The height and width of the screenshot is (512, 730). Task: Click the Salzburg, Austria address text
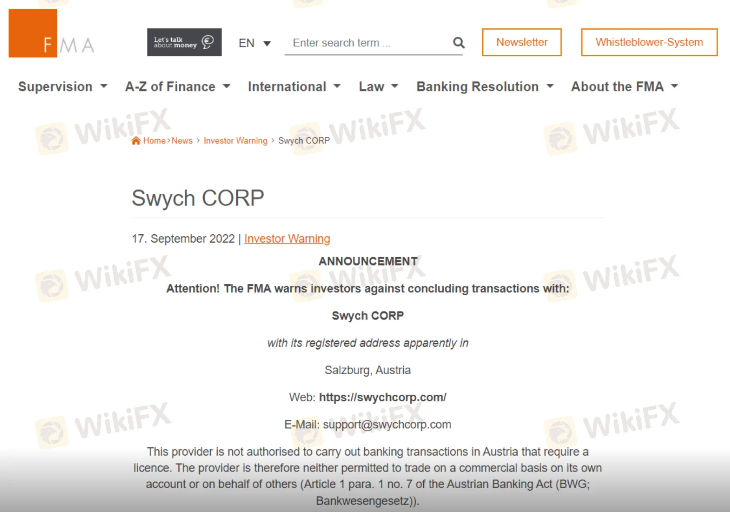(x=368, y=370)
